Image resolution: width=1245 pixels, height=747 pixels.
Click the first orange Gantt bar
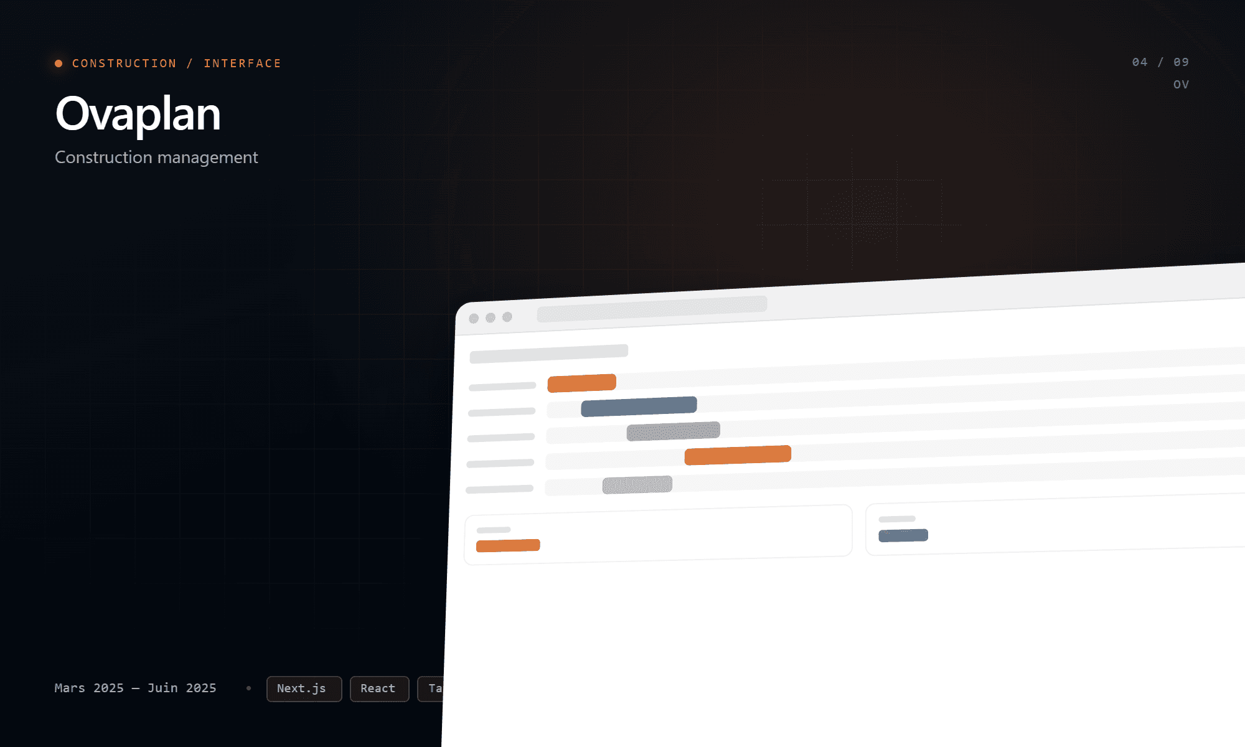click(x=581, y=383)
